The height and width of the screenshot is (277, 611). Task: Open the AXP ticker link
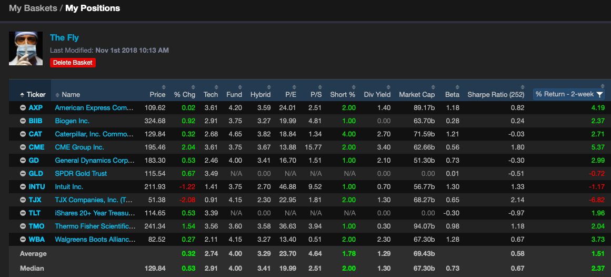point(35,107)
